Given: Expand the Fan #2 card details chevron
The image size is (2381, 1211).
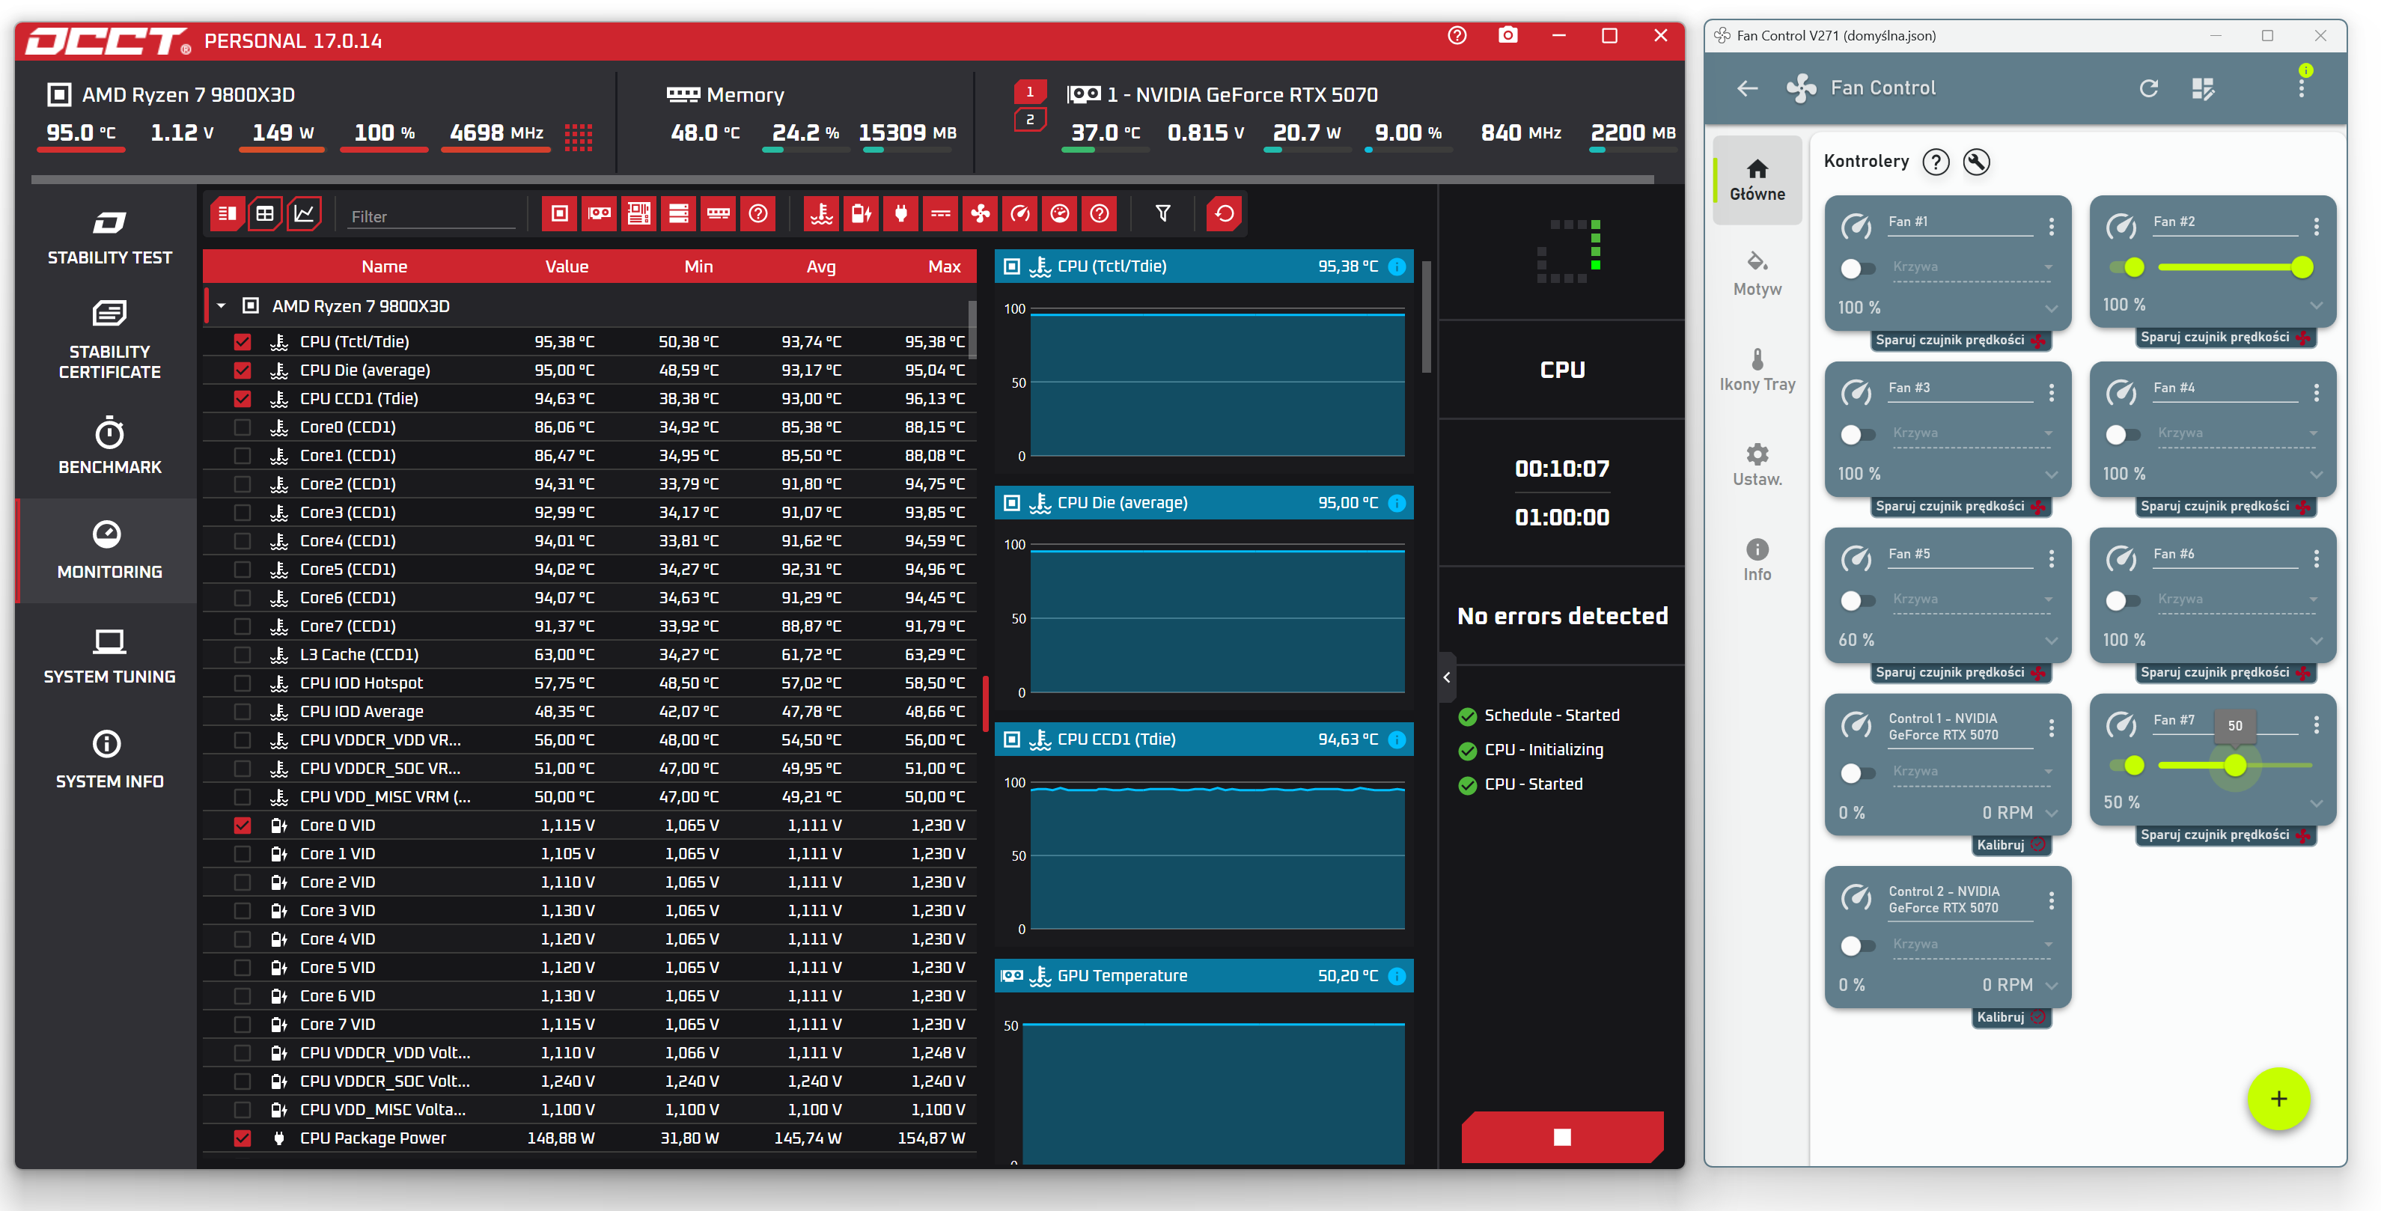Looking at the screenshot, I should (x=2315, y=305).
